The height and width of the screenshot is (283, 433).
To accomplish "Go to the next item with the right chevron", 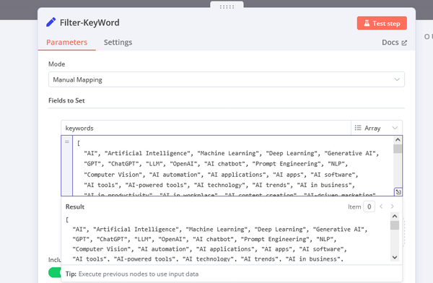I will click(x=392, y=206).
